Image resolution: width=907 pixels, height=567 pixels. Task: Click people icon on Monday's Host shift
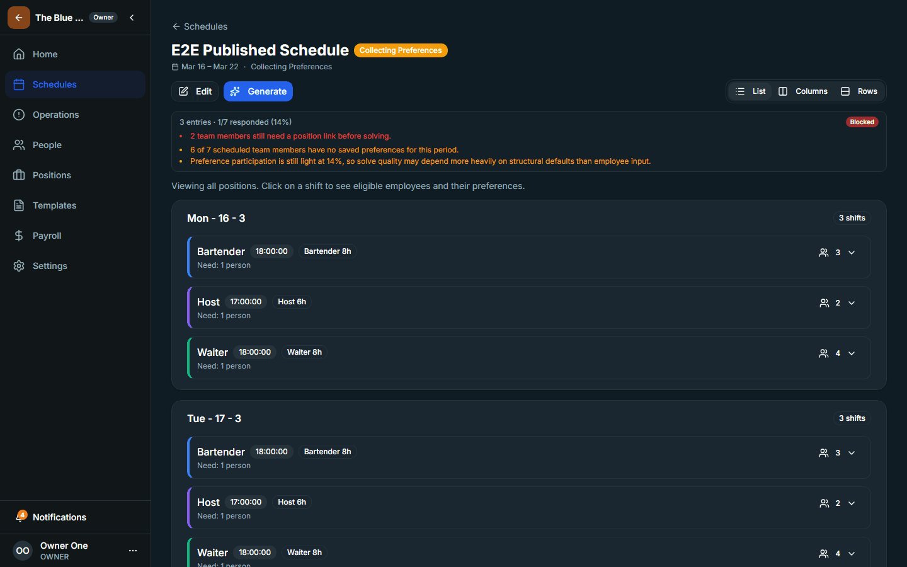click(824, 303)
